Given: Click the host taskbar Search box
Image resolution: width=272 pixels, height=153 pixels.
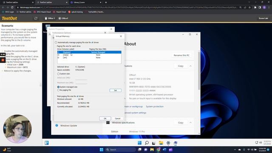Looking at the screenshot, I should coord(121,150).
